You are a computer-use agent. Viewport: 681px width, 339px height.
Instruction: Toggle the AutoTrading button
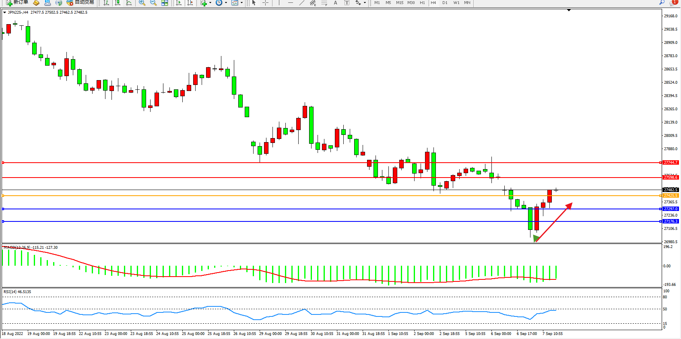(x=80, y=2)
